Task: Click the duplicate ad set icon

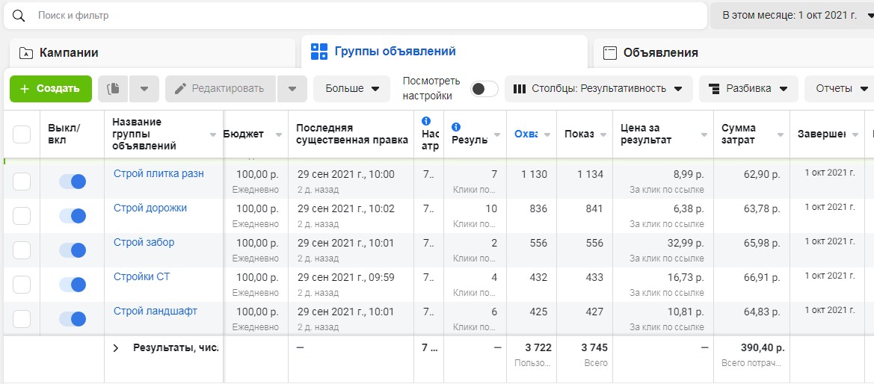Action: pos(113,89)
